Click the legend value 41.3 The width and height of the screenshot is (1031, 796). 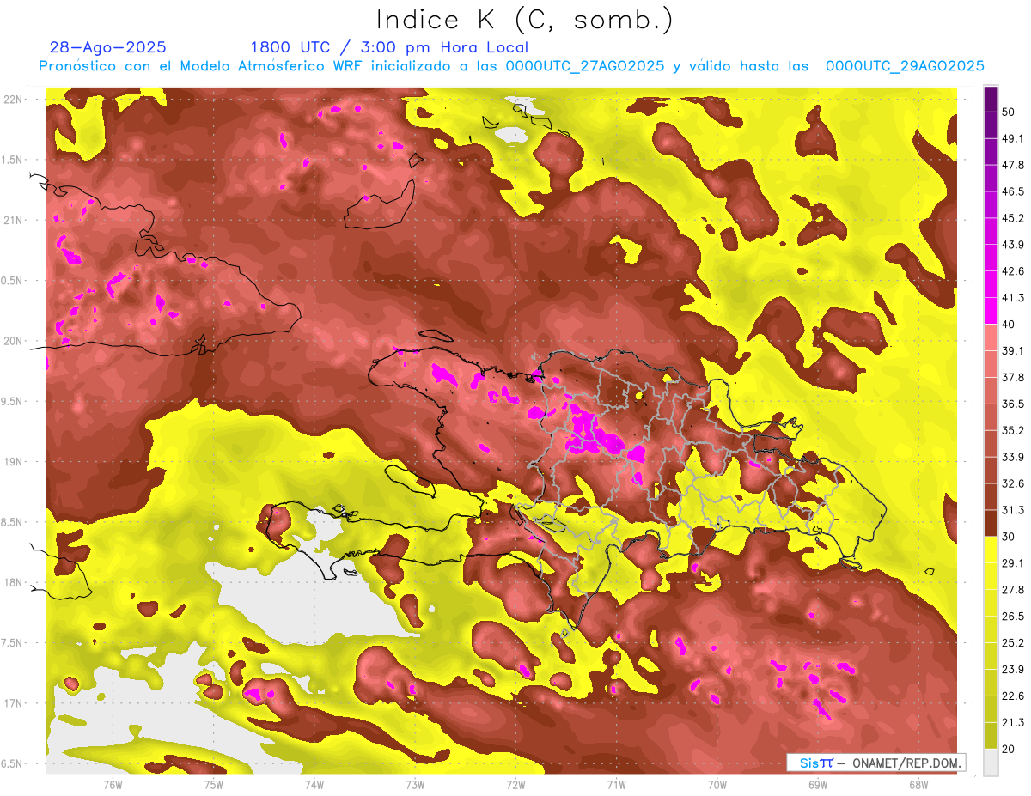[1012, 298]
